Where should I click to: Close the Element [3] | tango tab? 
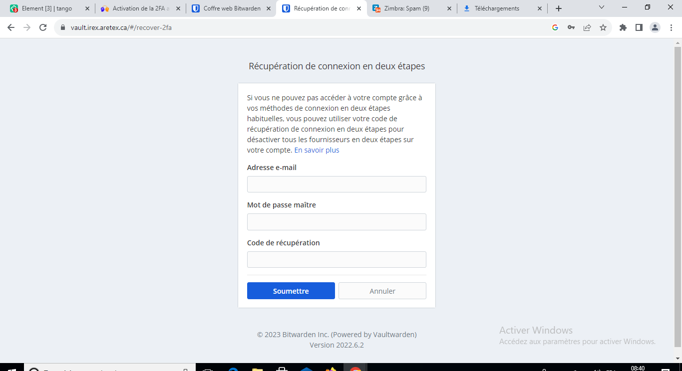pyautogui.click(x=87, y=8)
